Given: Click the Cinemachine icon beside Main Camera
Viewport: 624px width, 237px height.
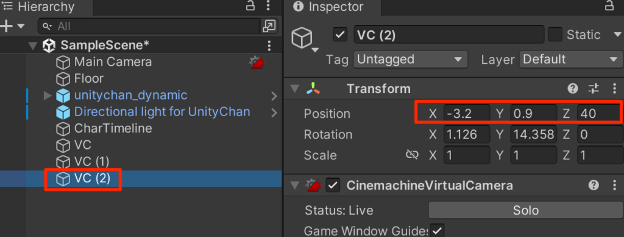Looking at the screenshot, I should pos(258,63).
